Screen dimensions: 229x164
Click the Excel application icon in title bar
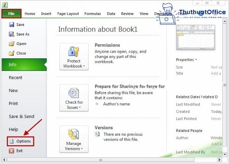(x=5, y=5)
